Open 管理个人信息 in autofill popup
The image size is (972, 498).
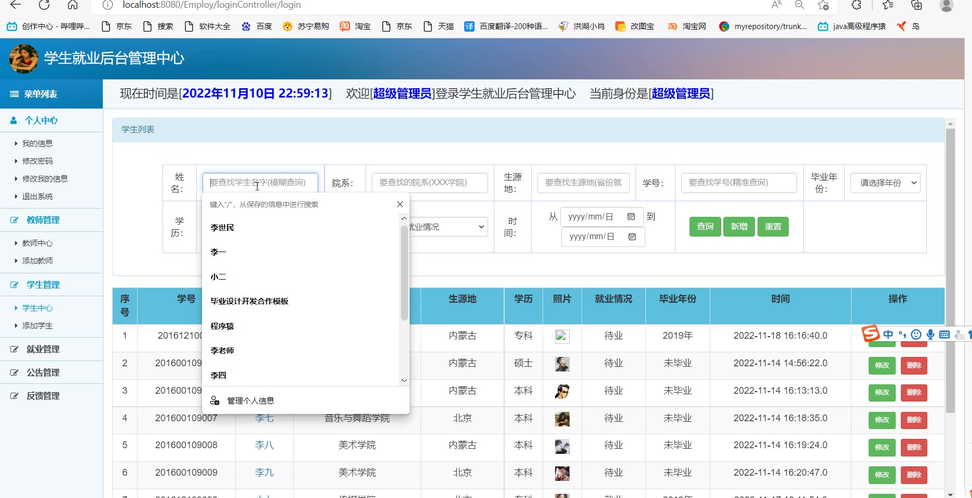[250, 400]
